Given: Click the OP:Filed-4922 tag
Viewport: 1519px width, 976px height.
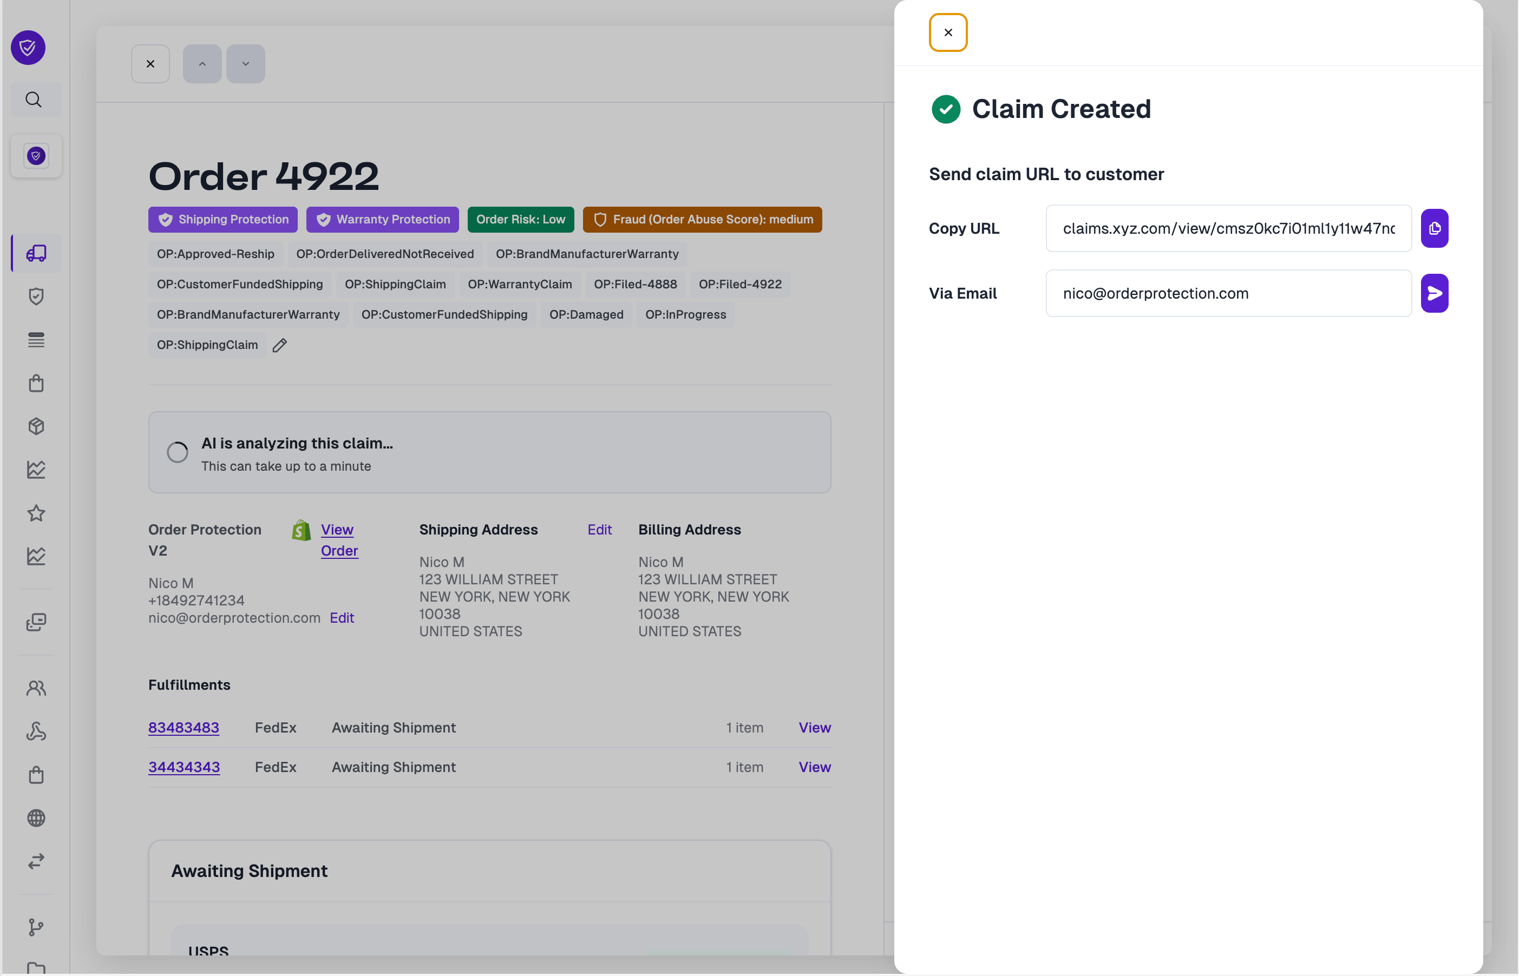Looking at the screenshot, I should point(740,285).
